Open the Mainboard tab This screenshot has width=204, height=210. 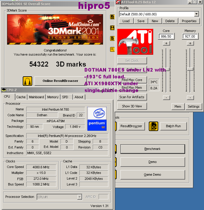pyautogui.click(x=36, y=97)
